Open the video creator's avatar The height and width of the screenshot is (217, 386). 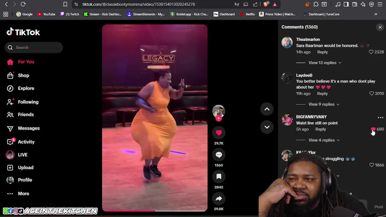click(x=219, y=111)
